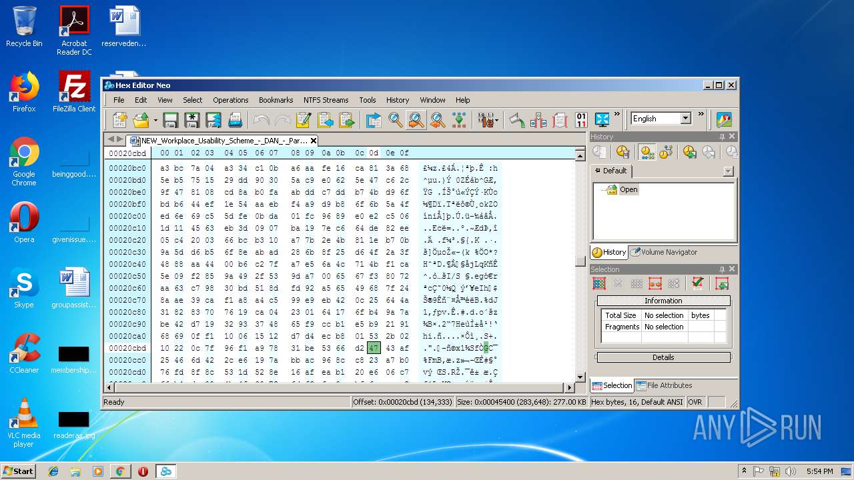The width and height of the screenshot is (854, 480).
Task: Open the NTFS Streams menu
Action: [x=326, y=100]
